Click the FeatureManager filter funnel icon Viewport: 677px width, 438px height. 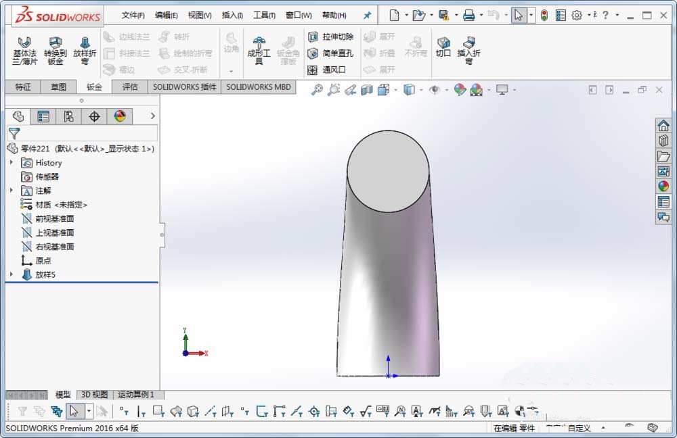[x=14, y=133]
